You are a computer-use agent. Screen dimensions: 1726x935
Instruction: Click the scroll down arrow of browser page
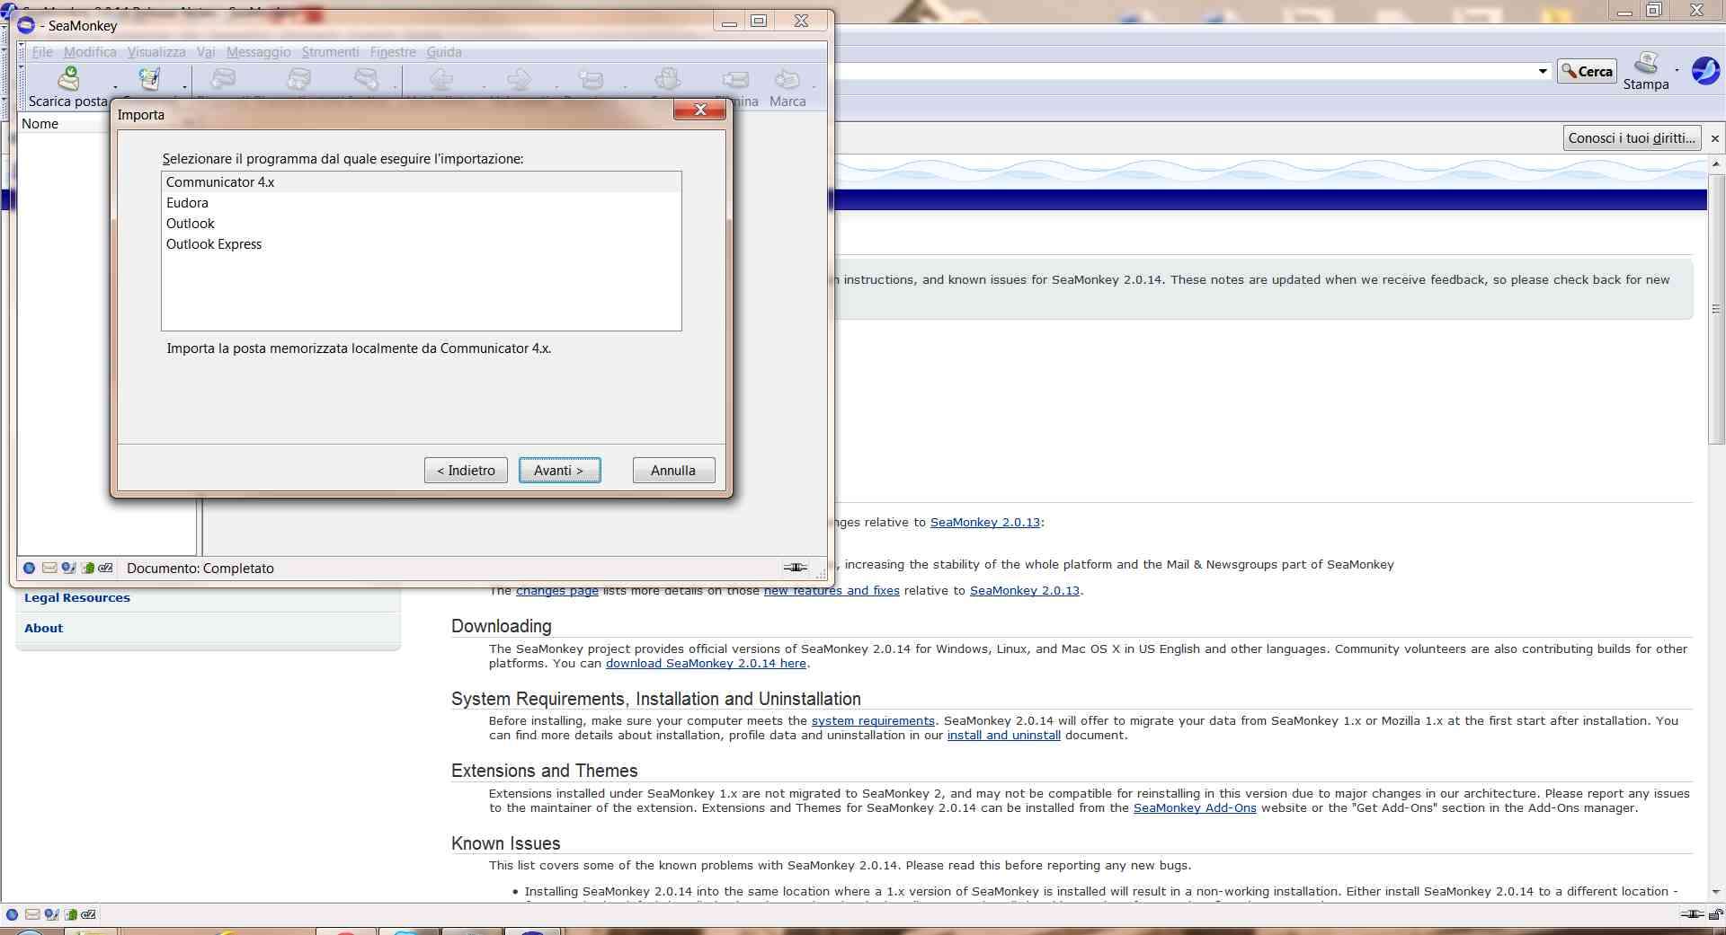tap(1716, 892)
